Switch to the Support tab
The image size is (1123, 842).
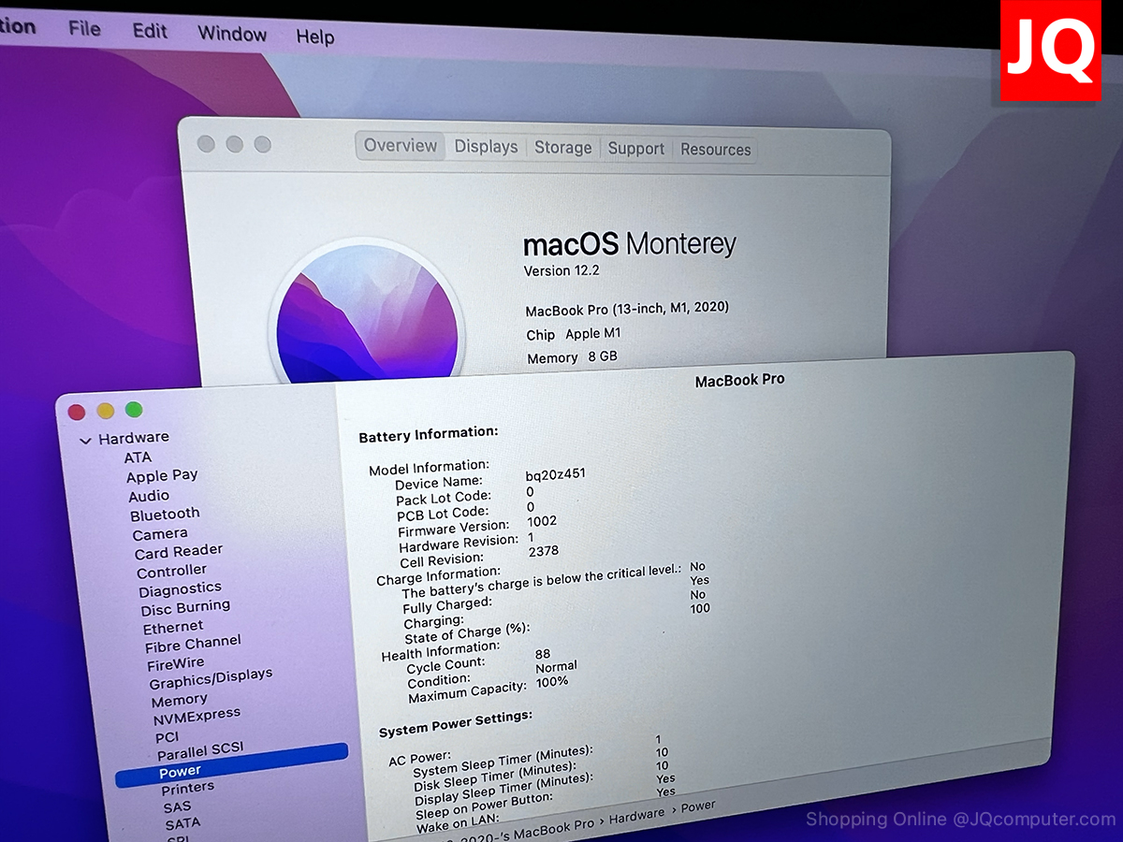tap(636, 149)
